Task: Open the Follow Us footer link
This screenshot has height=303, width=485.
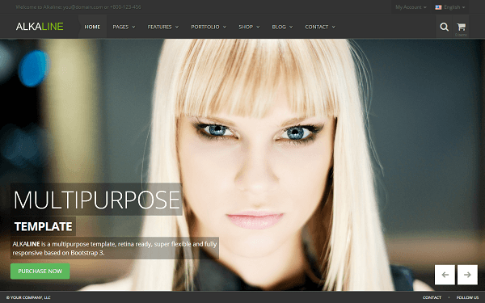Action: (x=467, y=297)
